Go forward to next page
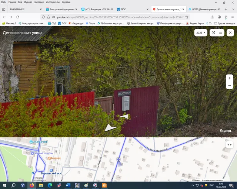The image size is (237, 189). [11, 17]
